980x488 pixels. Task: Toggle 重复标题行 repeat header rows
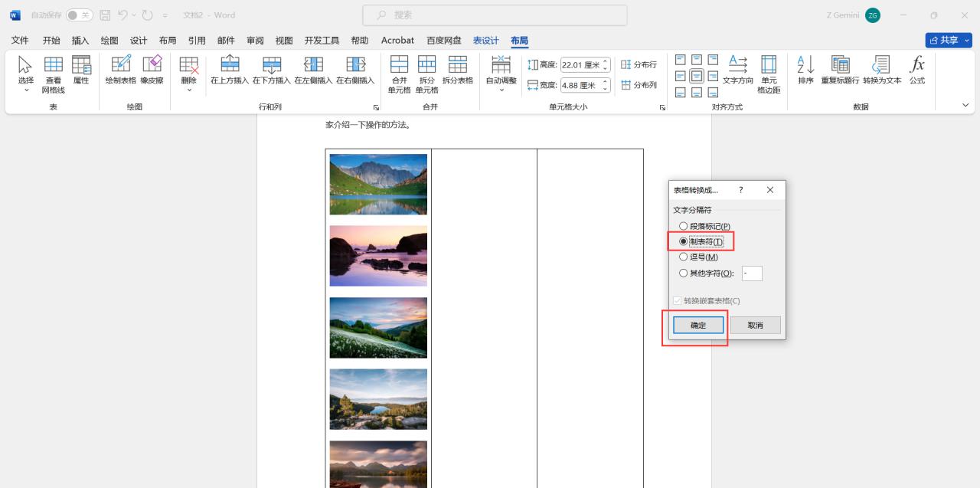(x=840, y=70)
